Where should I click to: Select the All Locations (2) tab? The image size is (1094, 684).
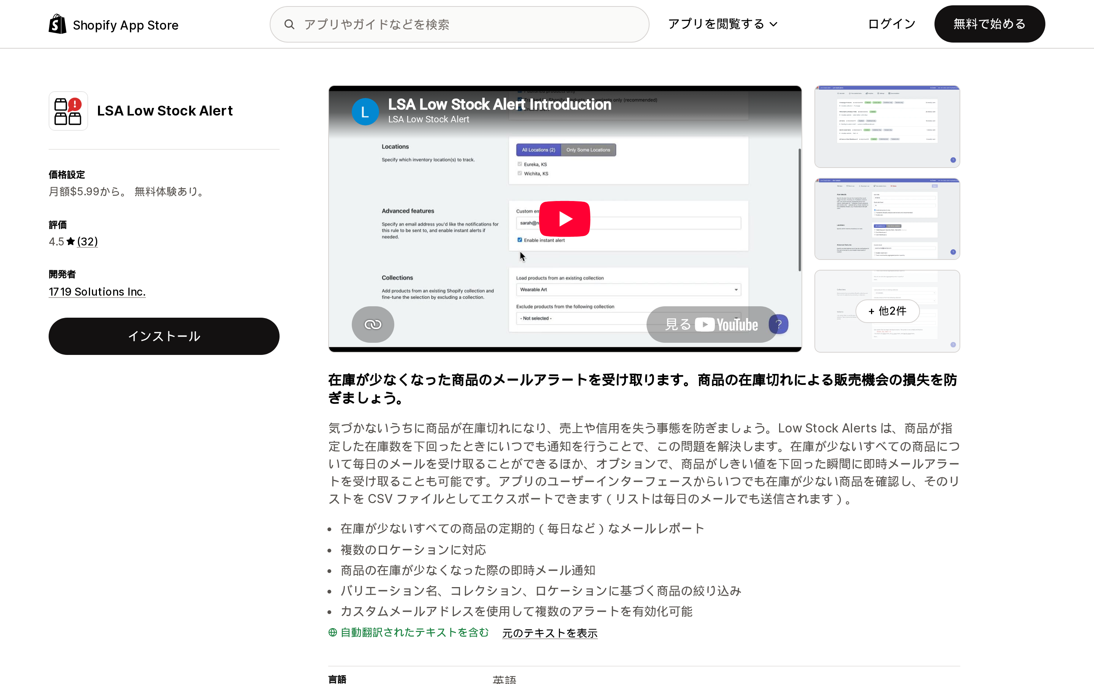coord(538,150)
